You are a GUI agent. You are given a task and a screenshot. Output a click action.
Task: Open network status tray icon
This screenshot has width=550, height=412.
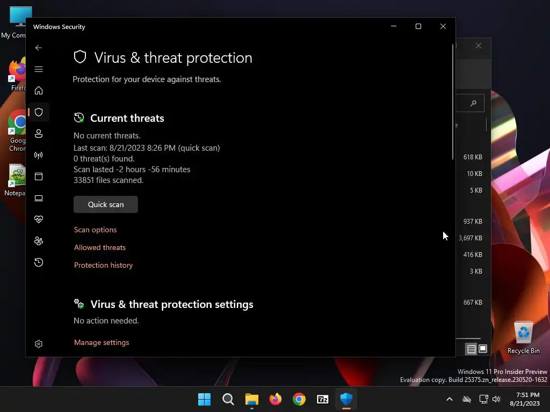click(483, 399)
